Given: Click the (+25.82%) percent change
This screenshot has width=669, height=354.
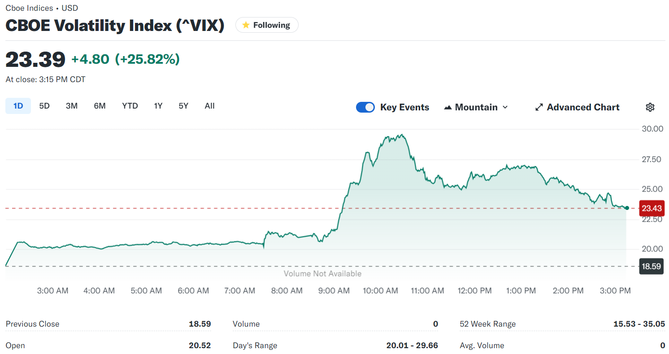Looking at the screenshot, I should [x=148, y=59].
